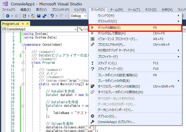Collapse the using directives block
The width and height of the screenshot is (186, 132).
pyautogui.click(x=23, y=34)
